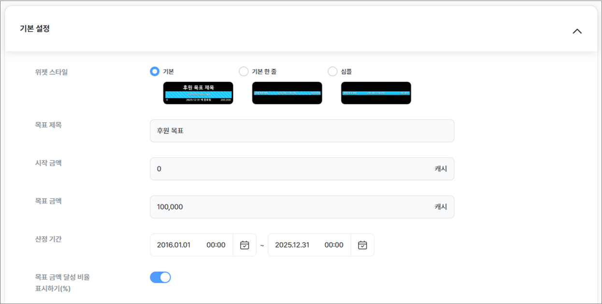Focus the 시작 금액 input field

coord(302,169)
